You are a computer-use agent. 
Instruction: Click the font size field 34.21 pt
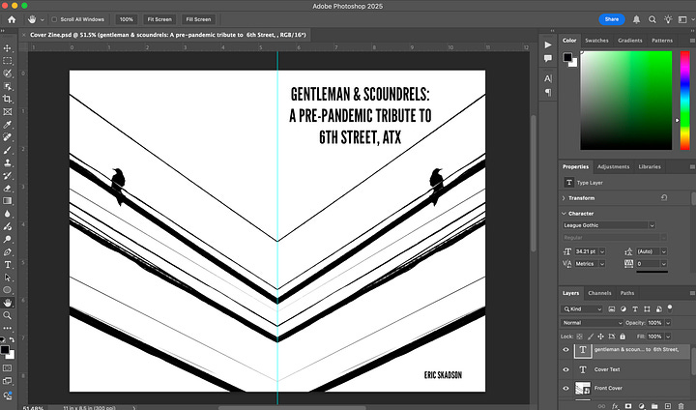[588, 251]
